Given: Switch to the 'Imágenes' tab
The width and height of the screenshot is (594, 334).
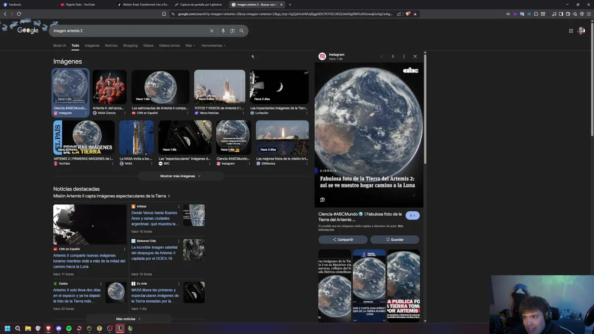Looking at the screenshot, I should click(x=92, y=45).
